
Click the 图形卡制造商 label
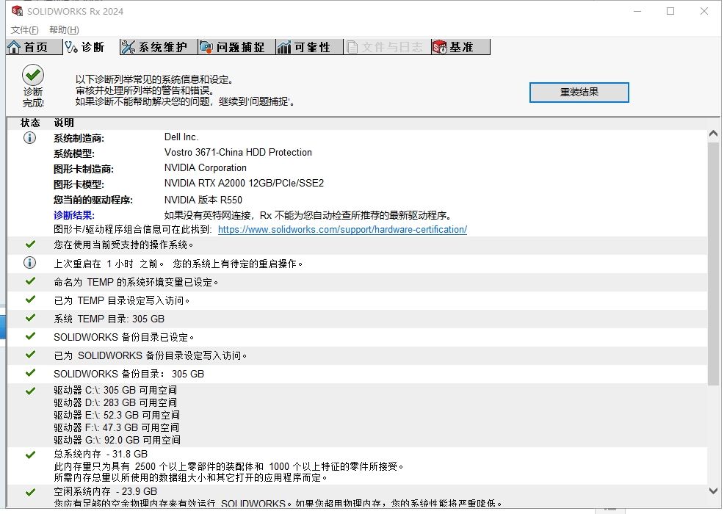click(84, 169)
